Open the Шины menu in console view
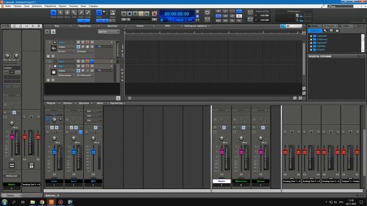The image size is (367, 206). [x=100, y=103]
